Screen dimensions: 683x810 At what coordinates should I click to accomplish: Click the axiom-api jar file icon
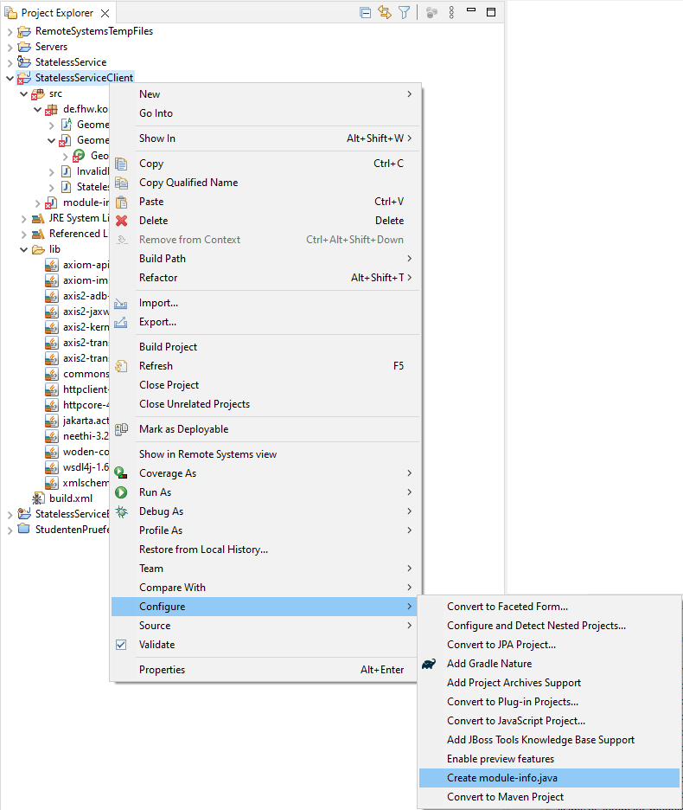point(52,265)
